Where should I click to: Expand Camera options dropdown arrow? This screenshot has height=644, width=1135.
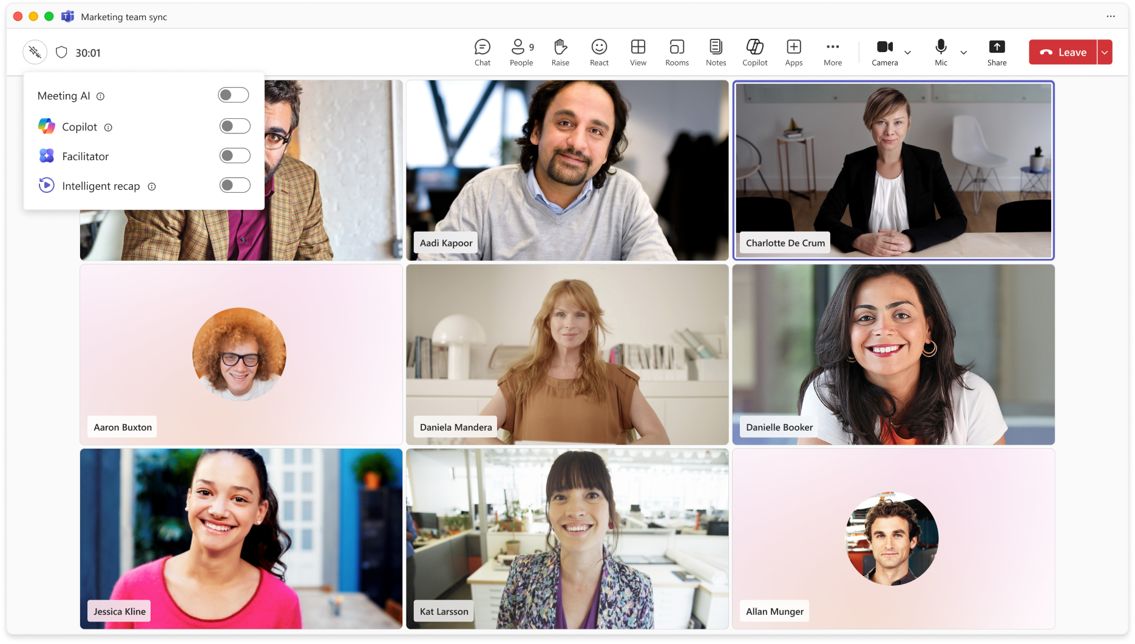pos(907,53)
